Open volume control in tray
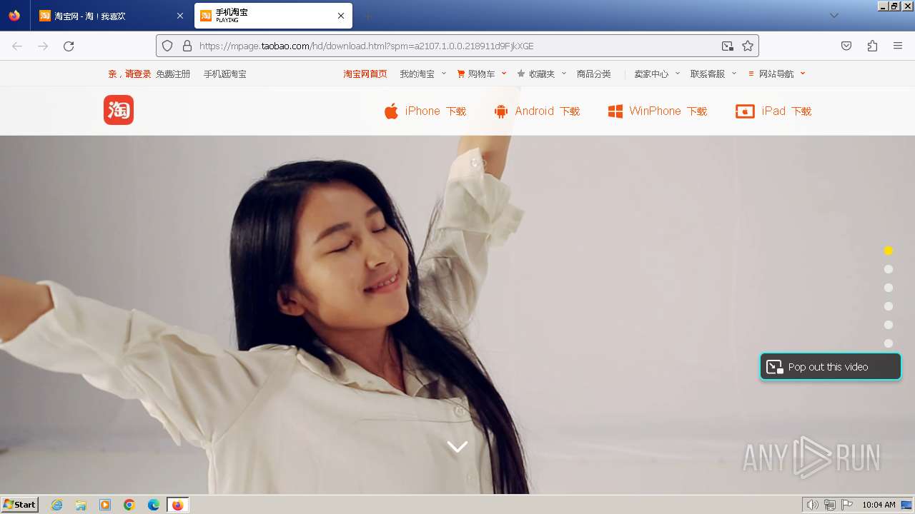Viewport: 915px width, 514px height. click(812, 505)
